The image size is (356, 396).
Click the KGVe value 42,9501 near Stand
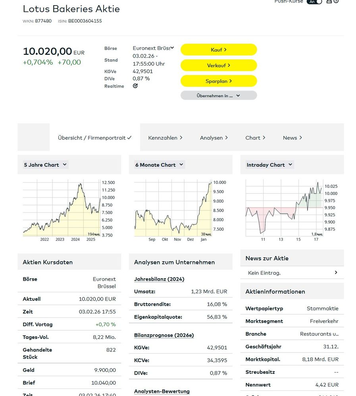(x=142, y=71)
